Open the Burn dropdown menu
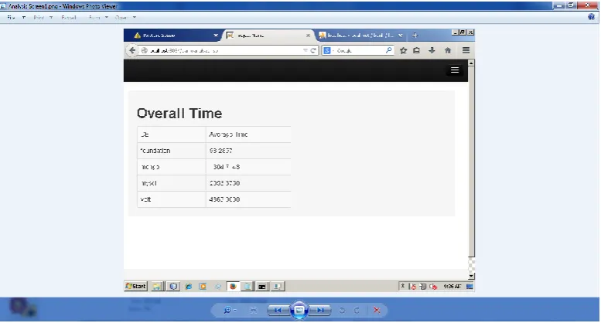601x323 pixels. tap(98, 18)
